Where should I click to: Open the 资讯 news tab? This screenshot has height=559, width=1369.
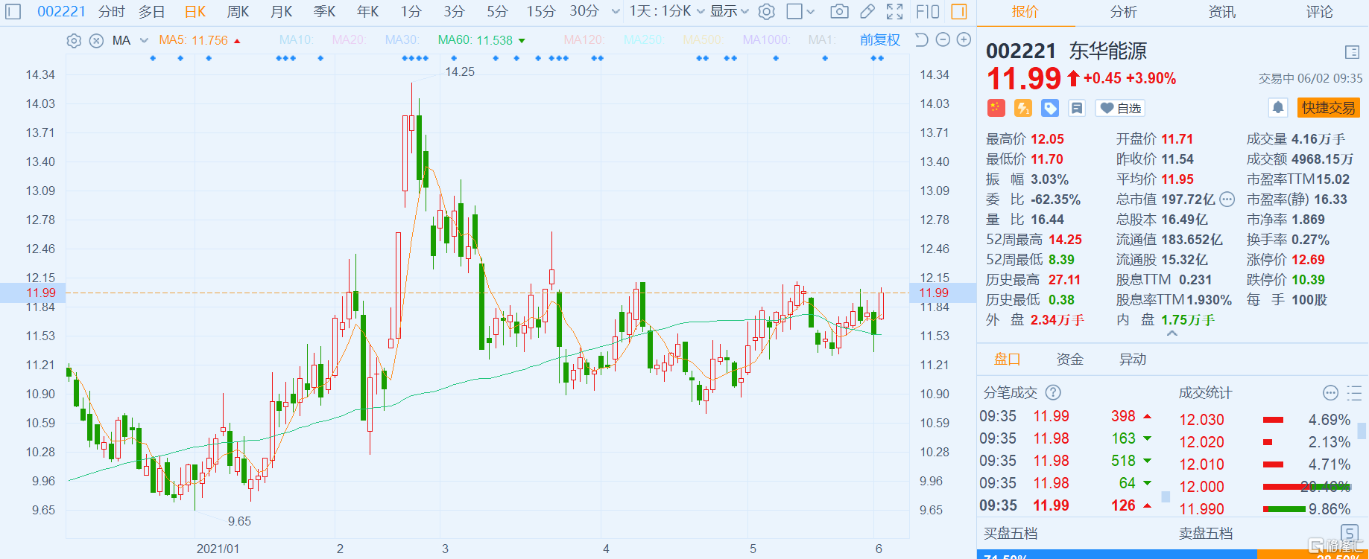[1221, 12]
